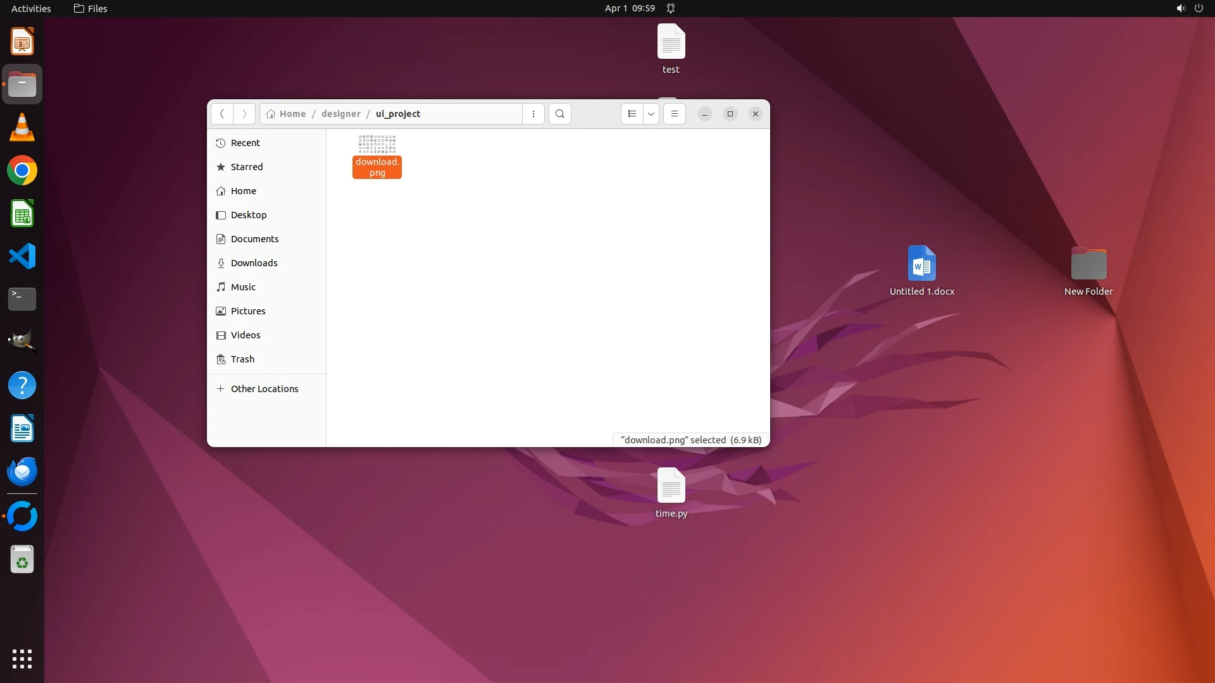The height and width of the screenshot is (683, 1215).
Task: Open the path bar three-dot menu
Action: coord(533,114)
